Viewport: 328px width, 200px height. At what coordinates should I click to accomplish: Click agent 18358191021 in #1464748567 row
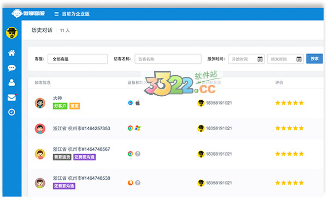(219, 154)
